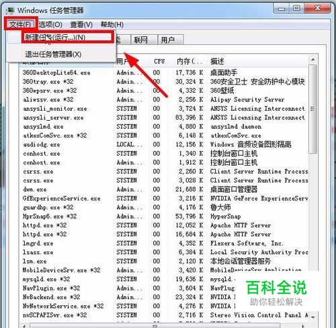Click the vertical scrollbar down arrow
336x328 pixels.
click(313, 317)
